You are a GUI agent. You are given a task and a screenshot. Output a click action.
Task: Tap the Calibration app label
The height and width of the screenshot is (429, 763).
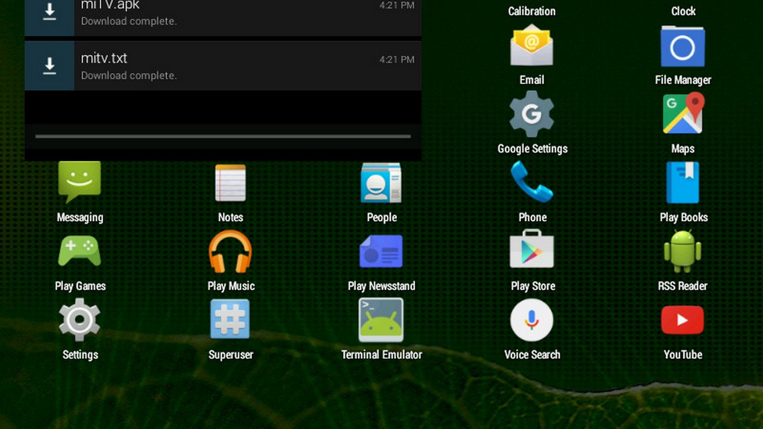tap(532, 11)
